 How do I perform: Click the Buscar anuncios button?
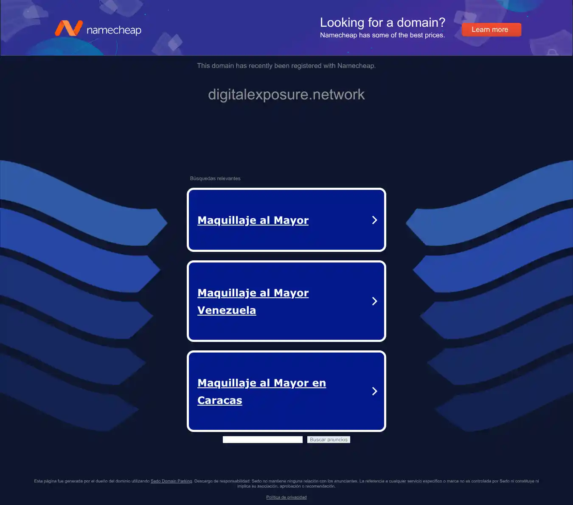coord(329,440)
